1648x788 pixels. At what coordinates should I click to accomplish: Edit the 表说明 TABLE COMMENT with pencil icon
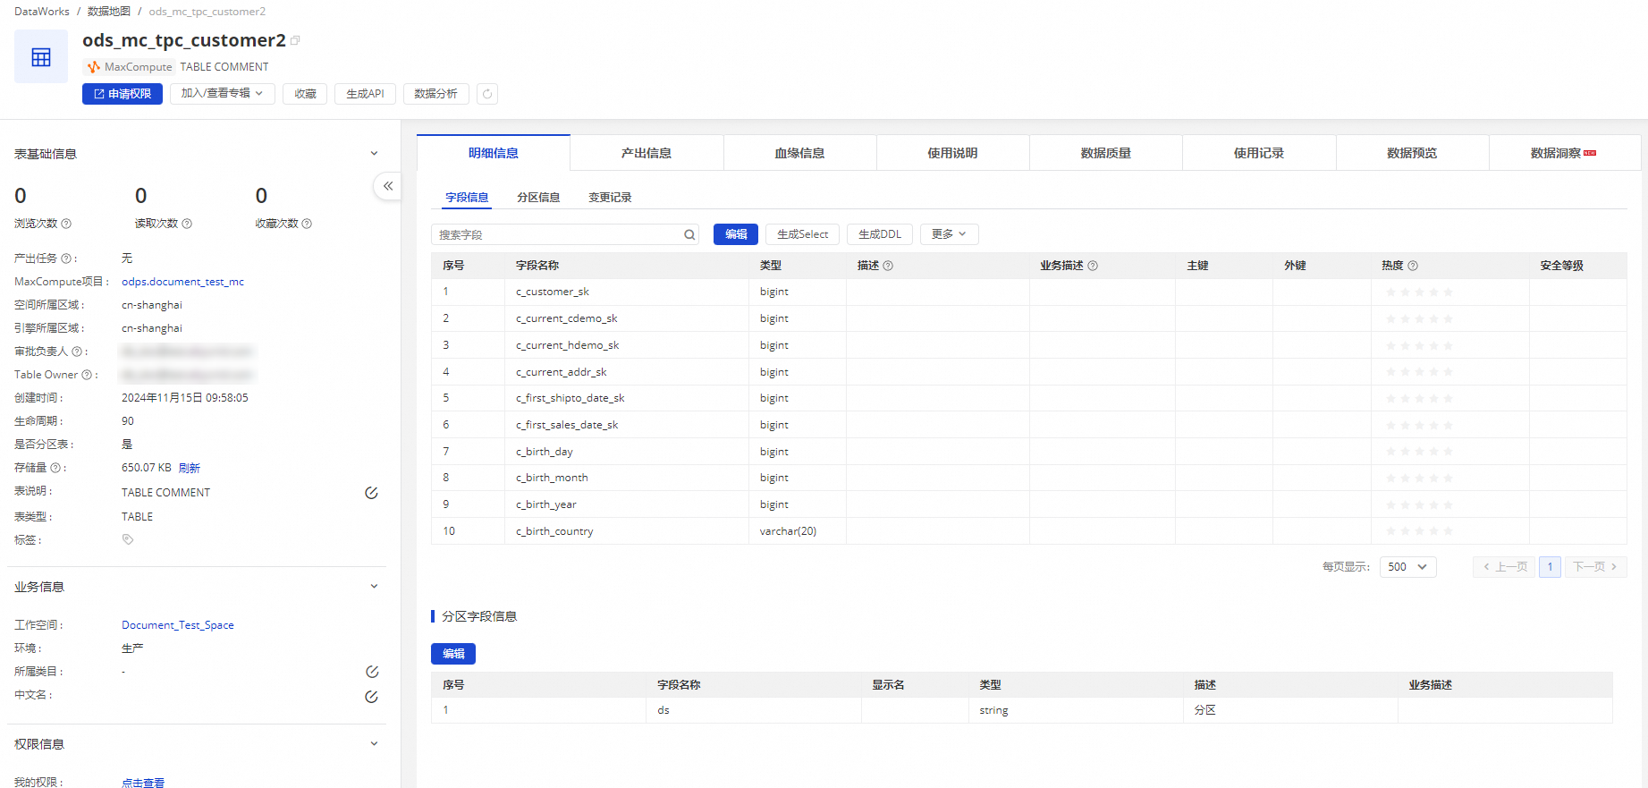click(x=371, y=493)
